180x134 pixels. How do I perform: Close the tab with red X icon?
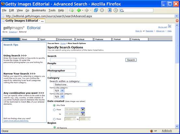[x=177, y=21]
